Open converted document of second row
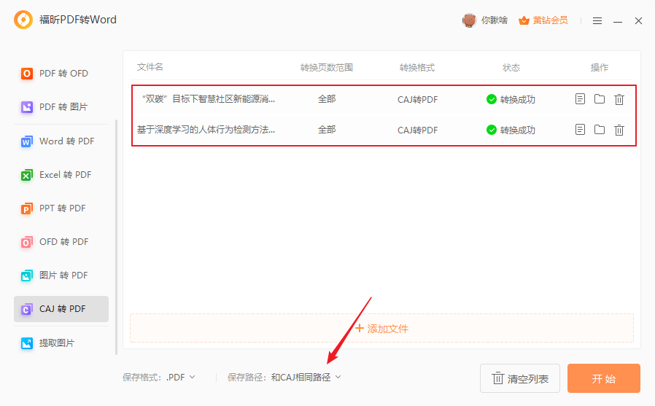The width and height of the screenshot is (655, 406). point(580,130)
